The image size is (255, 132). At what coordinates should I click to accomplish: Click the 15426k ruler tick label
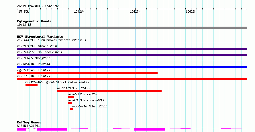click(x=79, y=11)
